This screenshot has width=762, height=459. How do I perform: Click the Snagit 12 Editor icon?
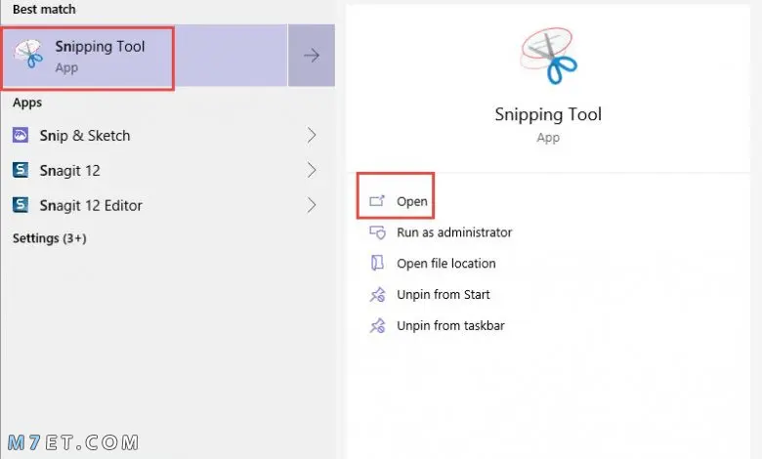pyautogui.click(x=21, y=205)
